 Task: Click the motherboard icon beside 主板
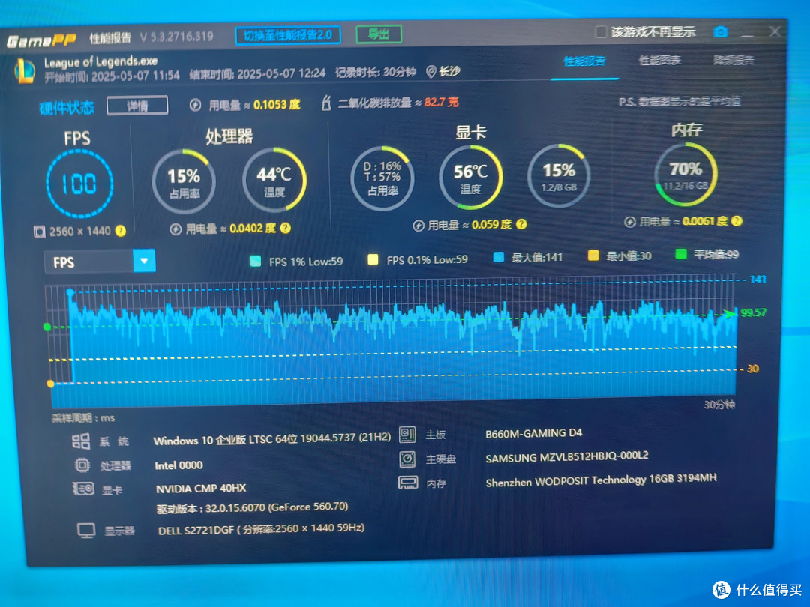tap(407, 435)
